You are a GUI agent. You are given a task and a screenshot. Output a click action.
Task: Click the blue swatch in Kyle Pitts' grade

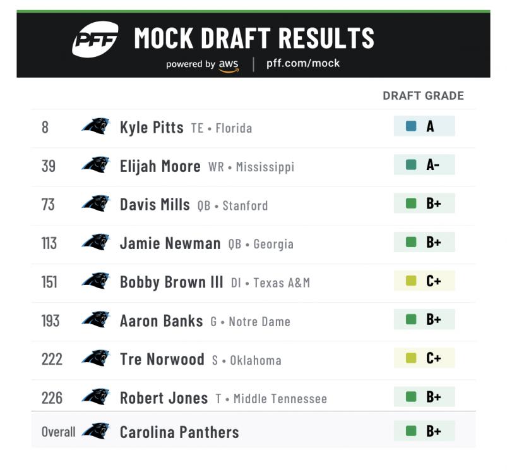click(x=411, y=126)
